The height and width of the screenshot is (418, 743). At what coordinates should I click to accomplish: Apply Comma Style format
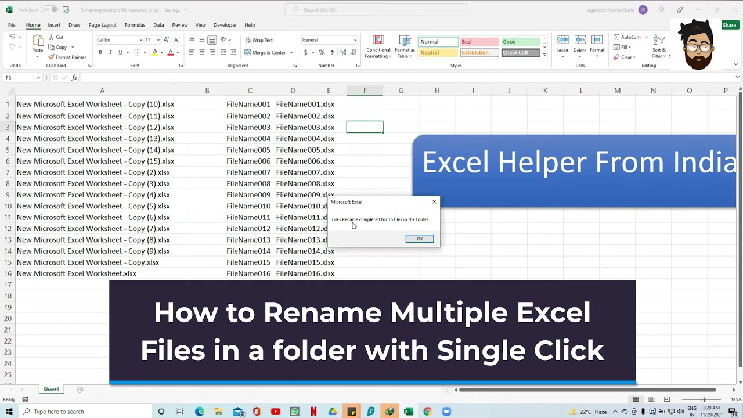coord(331,52)
